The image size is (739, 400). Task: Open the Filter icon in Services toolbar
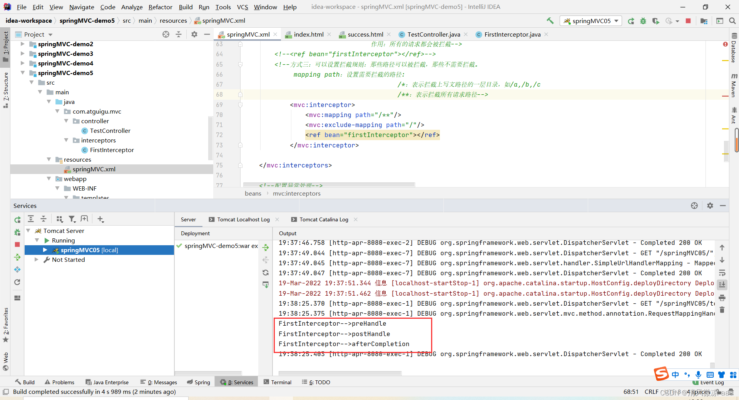click(72, 219)
